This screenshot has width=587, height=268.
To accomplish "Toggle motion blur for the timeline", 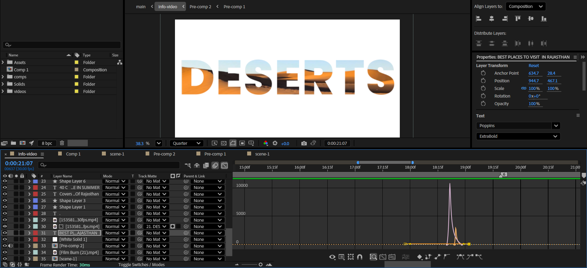I will (215, 165).
